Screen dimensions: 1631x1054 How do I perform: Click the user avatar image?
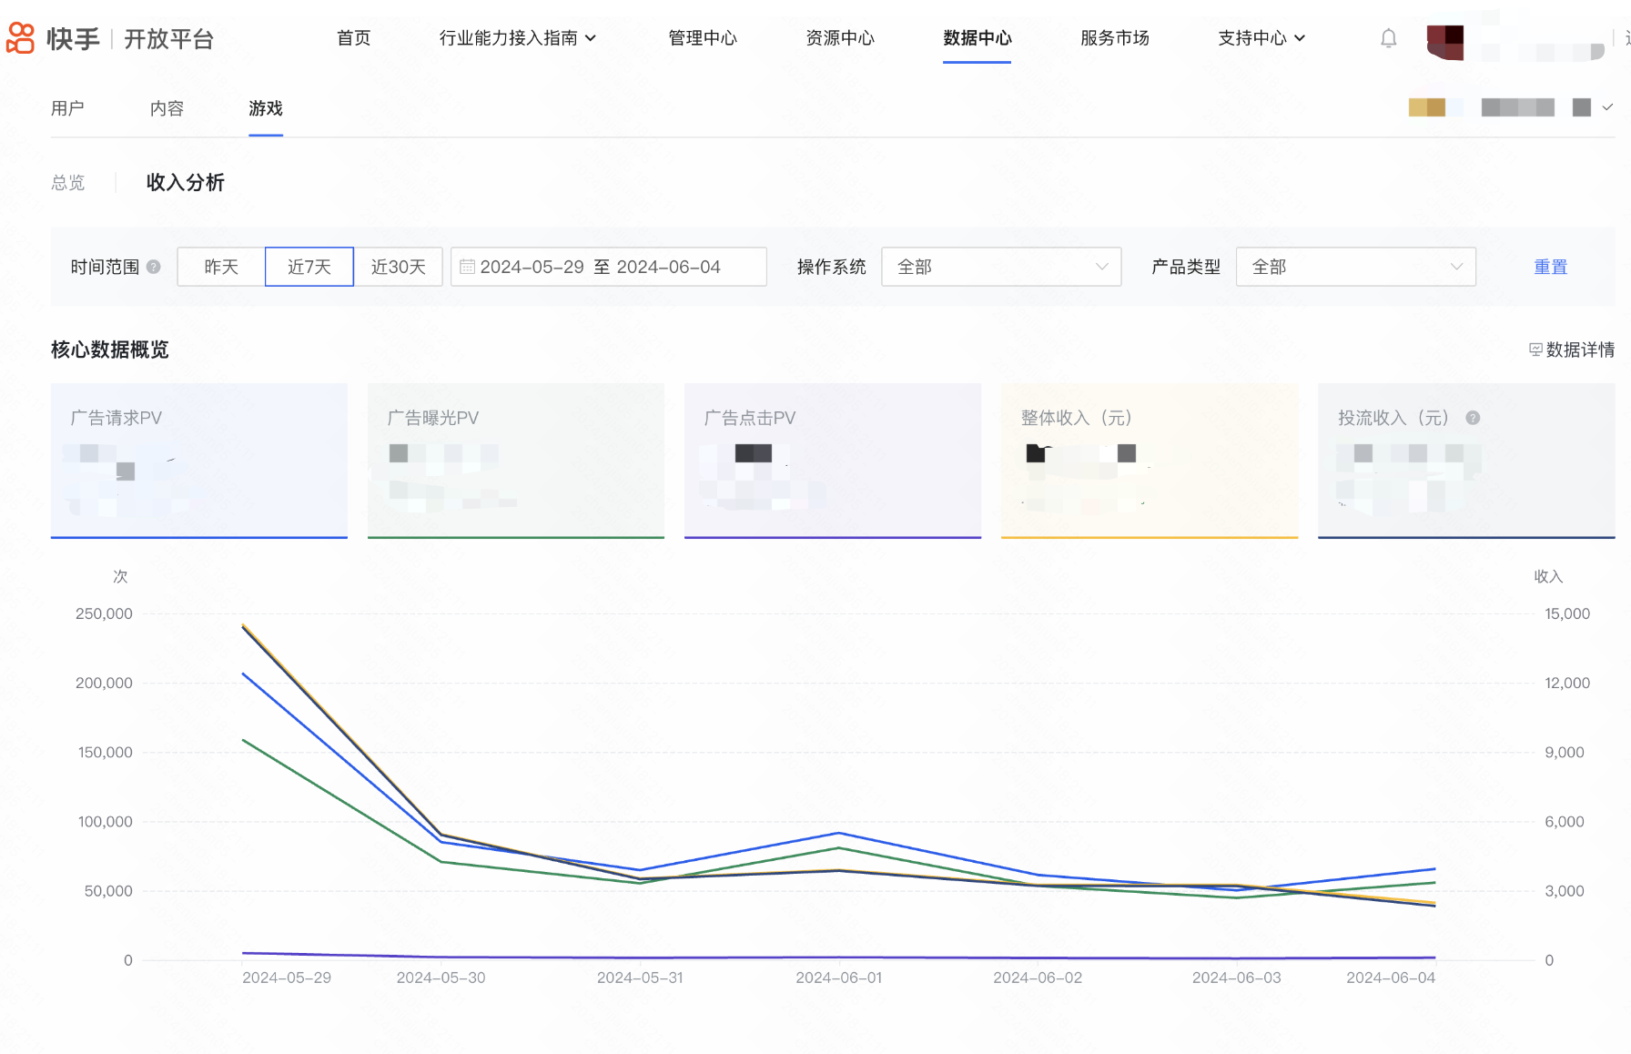click(x=1445, y=42)
